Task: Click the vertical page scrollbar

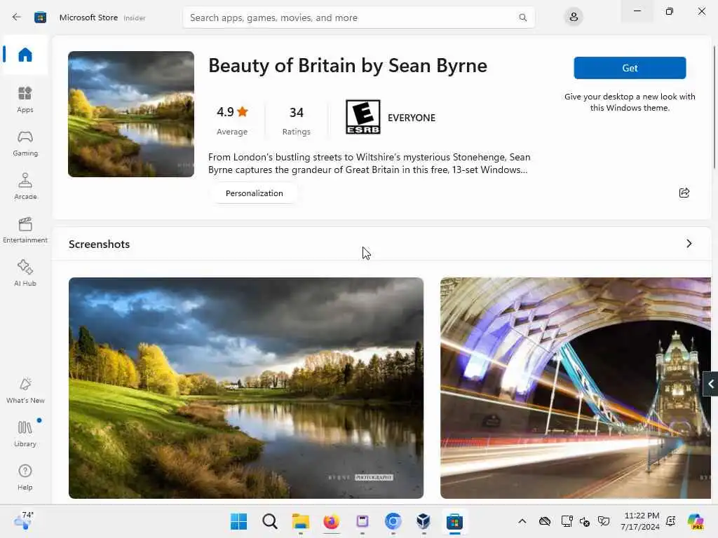Action: (714, 107)
